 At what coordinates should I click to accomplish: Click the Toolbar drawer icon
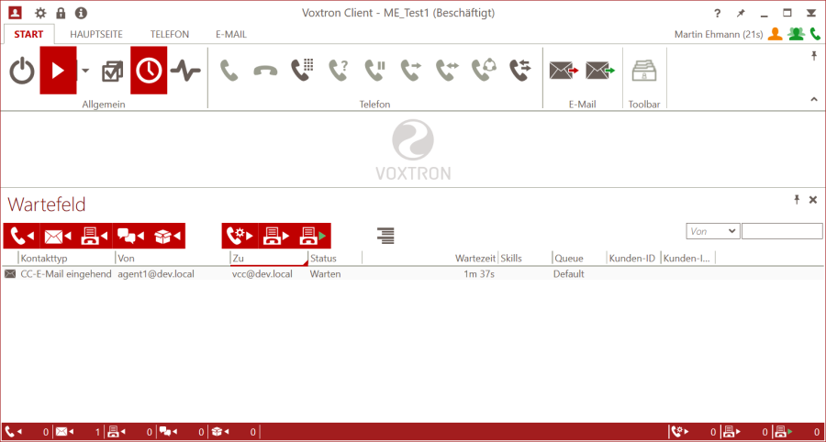pos(643,71)
